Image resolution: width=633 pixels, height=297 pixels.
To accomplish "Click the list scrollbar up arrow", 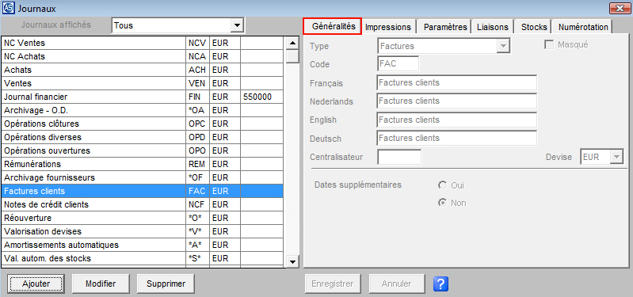I will pyautogui.click(x=292, y=43).
